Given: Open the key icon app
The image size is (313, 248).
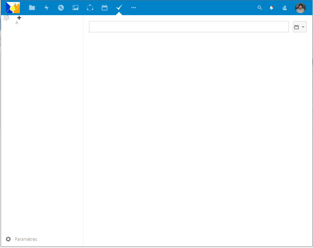Looking at the screenshot, I should click(61, 8).
